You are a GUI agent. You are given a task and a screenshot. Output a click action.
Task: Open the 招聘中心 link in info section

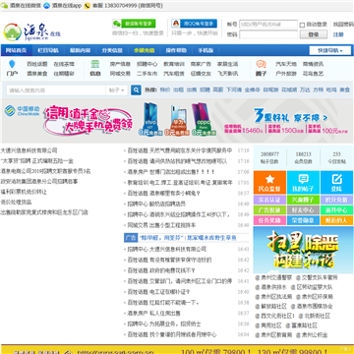147,64
